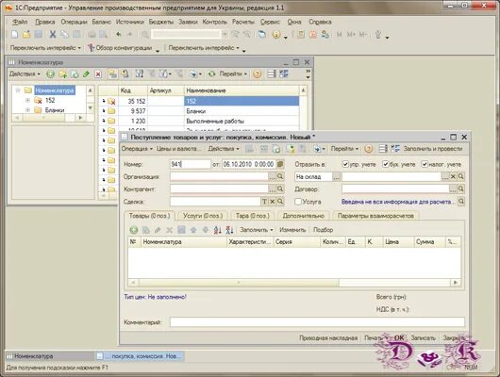The image size is (500, 377).
Task: Enable the Услуга checkbox
Action: tap(298, 202)
